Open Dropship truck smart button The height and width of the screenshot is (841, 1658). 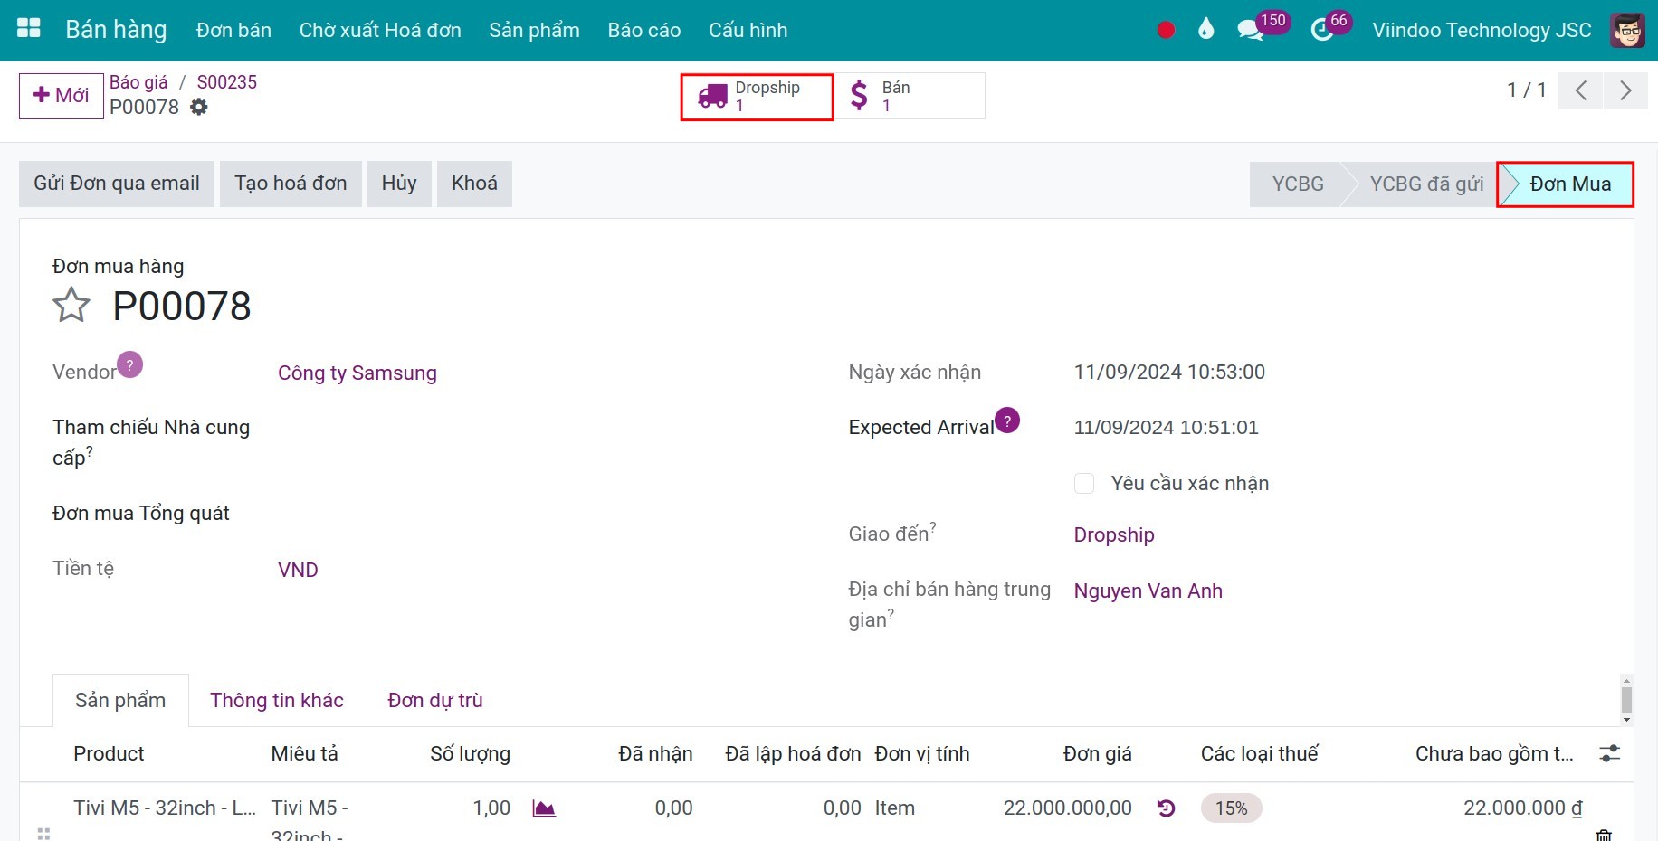757,97
